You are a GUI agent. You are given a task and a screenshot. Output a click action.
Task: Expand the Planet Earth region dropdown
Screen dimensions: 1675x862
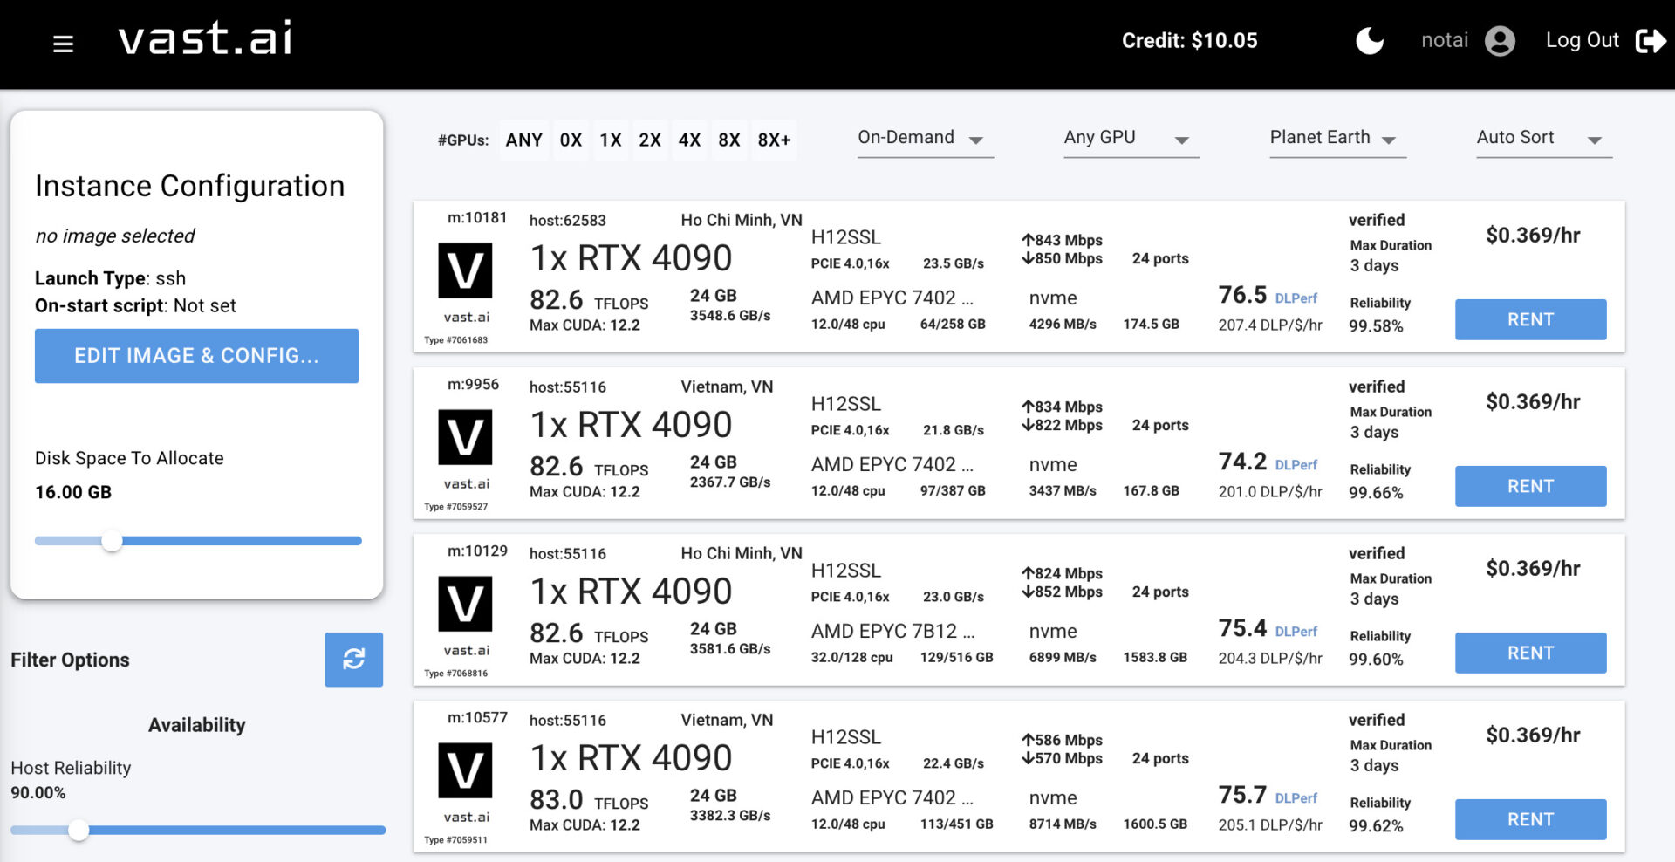coord(1337,139)
